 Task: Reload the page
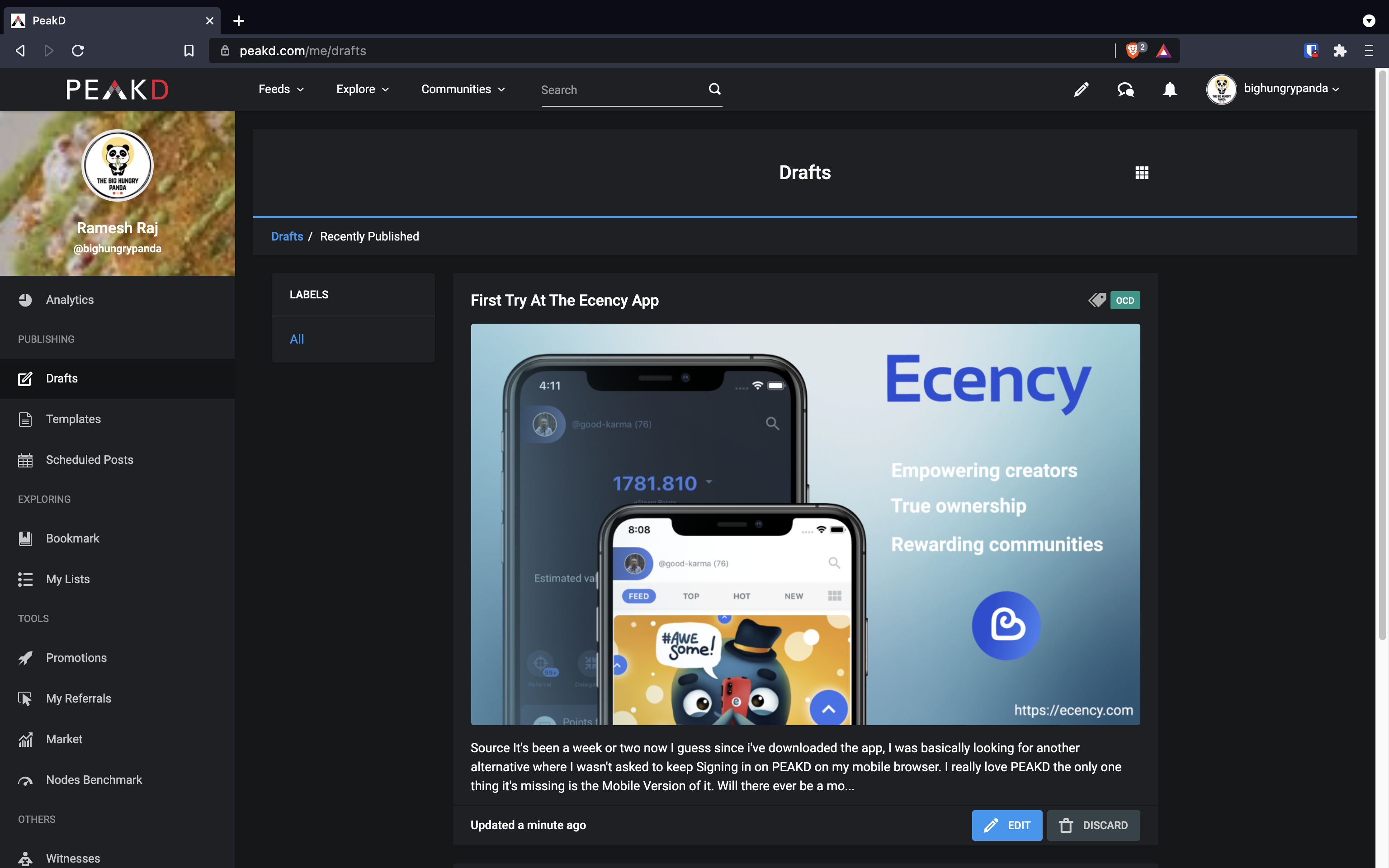coord(78,51)
